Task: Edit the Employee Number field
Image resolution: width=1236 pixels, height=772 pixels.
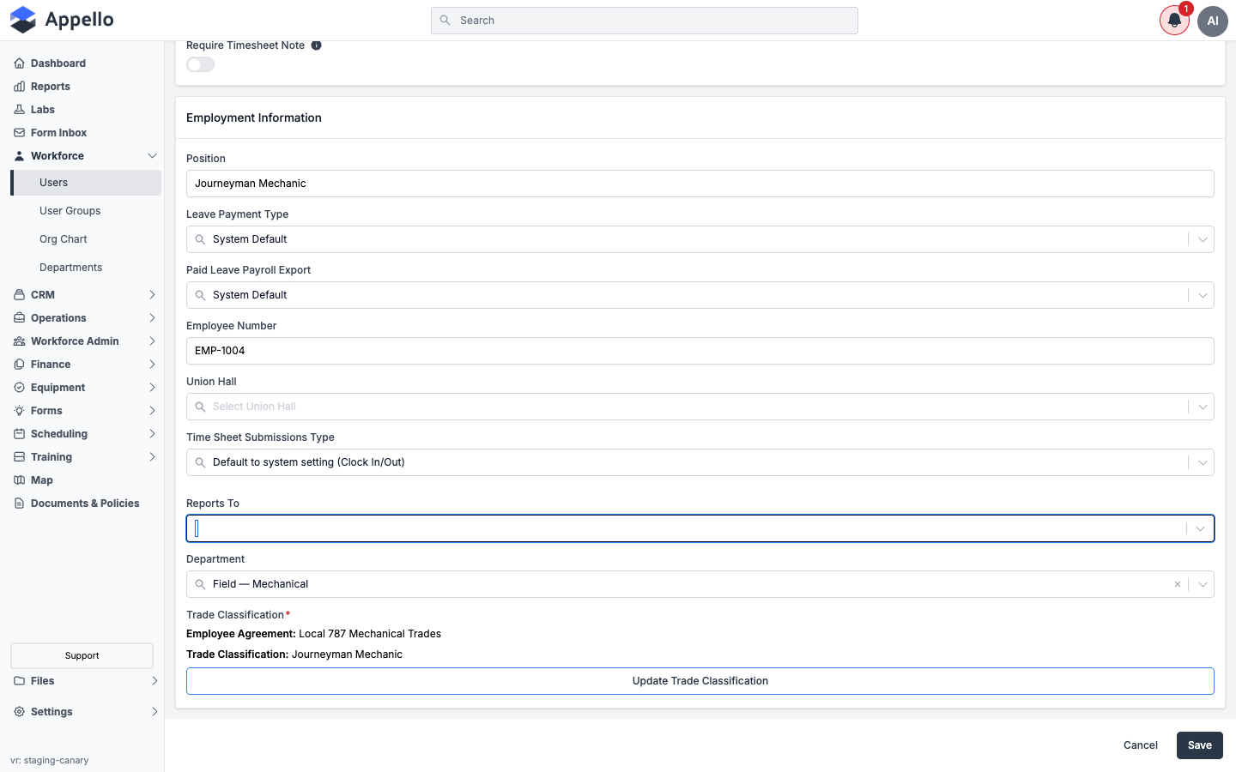Action: click(x=700, y=351)
